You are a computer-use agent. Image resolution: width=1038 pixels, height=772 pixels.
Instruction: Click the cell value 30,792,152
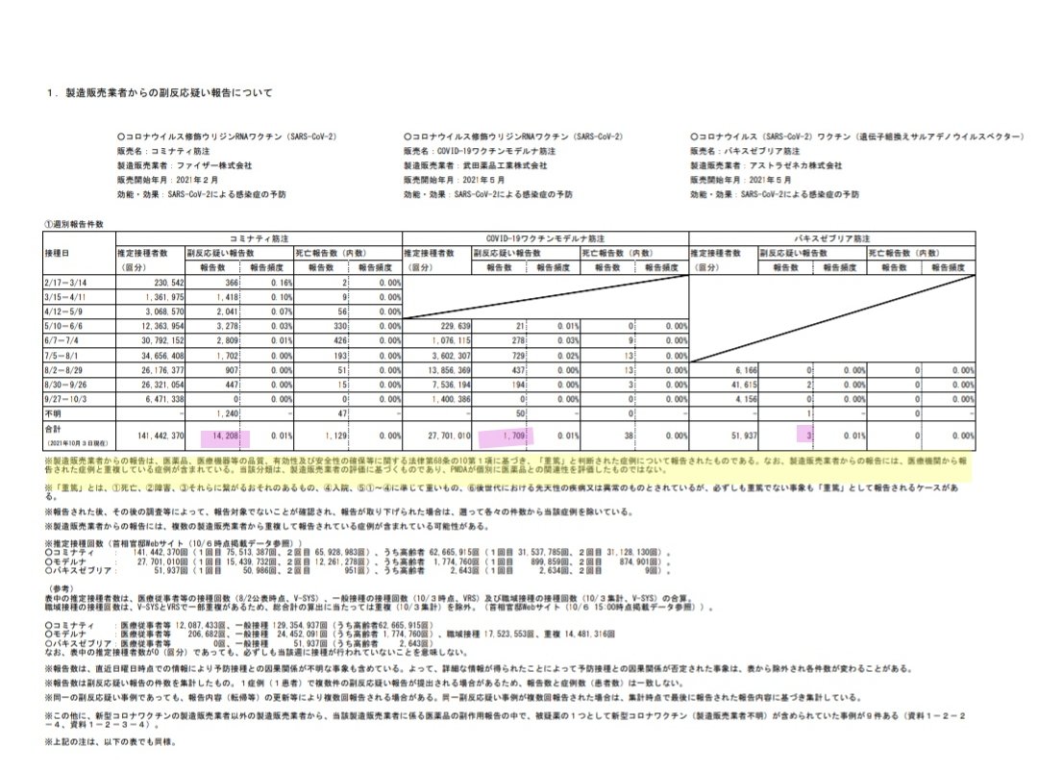coord(162,340)
